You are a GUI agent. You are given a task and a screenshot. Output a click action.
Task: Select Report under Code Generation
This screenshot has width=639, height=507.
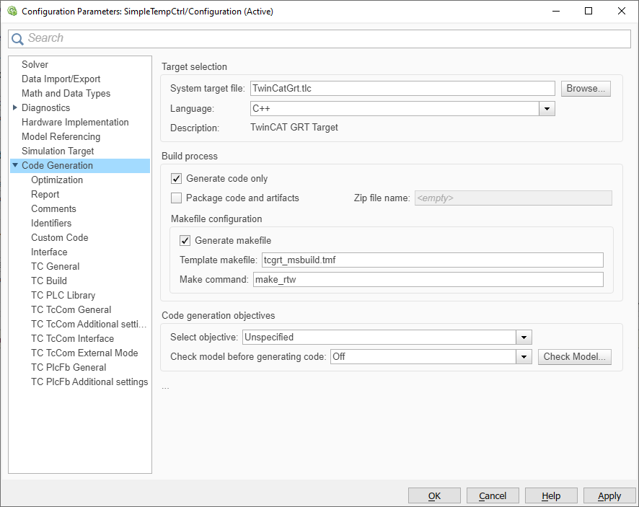coord(45,195)
